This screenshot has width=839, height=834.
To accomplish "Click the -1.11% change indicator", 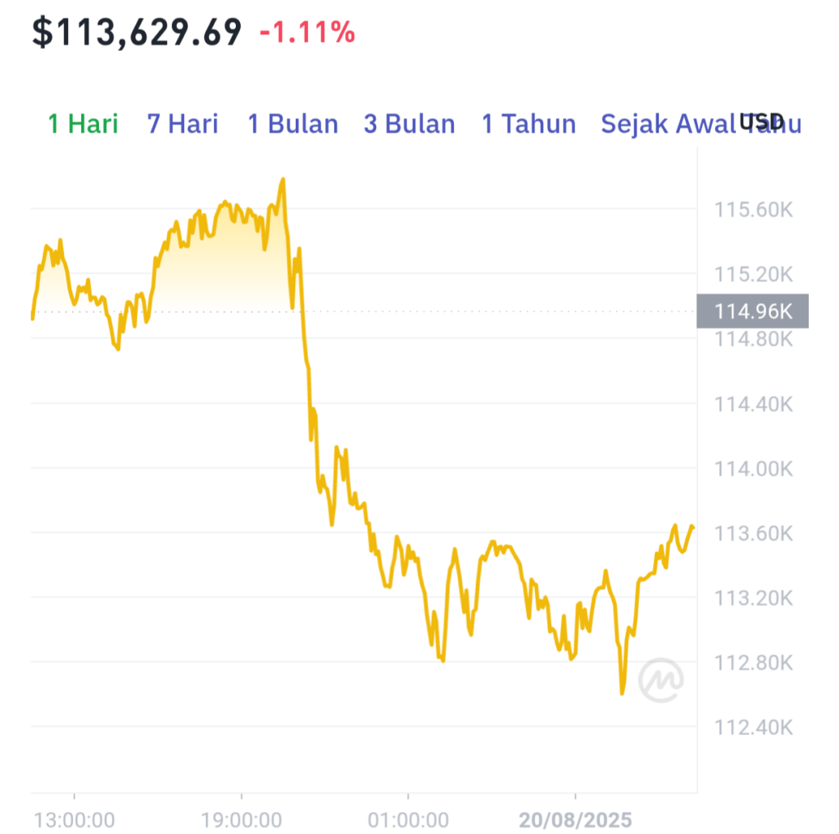I will point(307,32).
